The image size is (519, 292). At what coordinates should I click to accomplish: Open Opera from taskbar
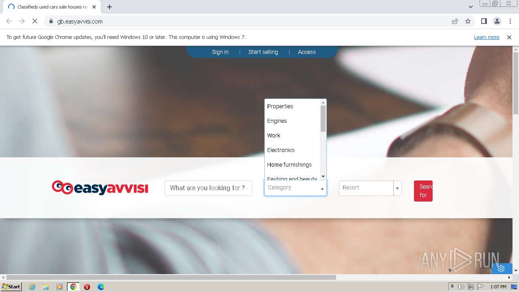point(87,287)
